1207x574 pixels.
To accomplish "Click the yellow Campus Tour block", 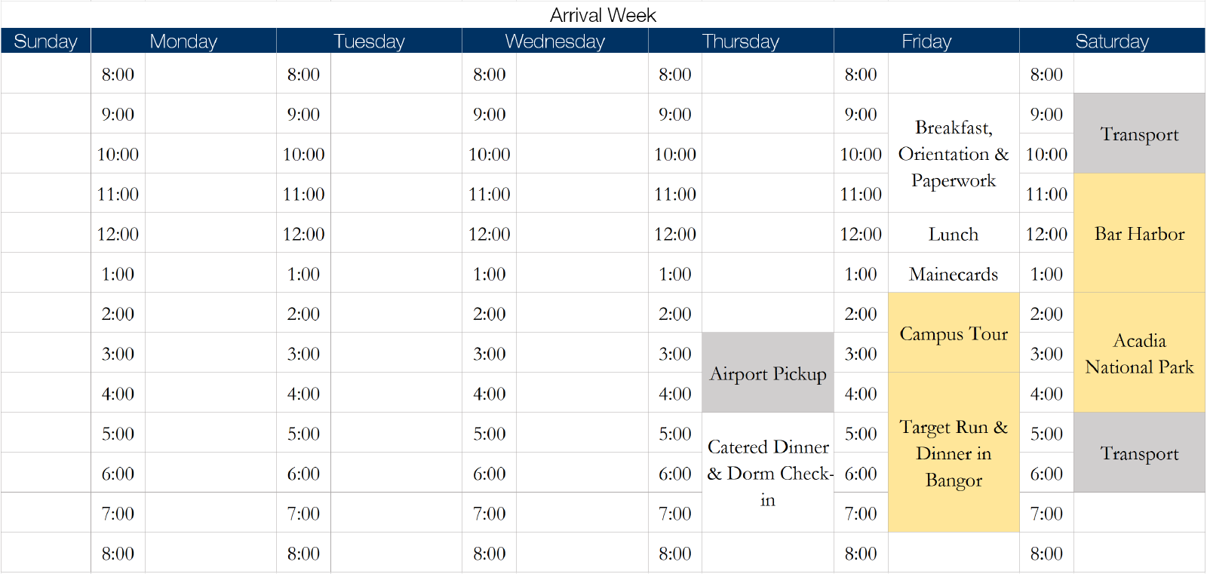I will pyautogui.click(x=954, y=333).
